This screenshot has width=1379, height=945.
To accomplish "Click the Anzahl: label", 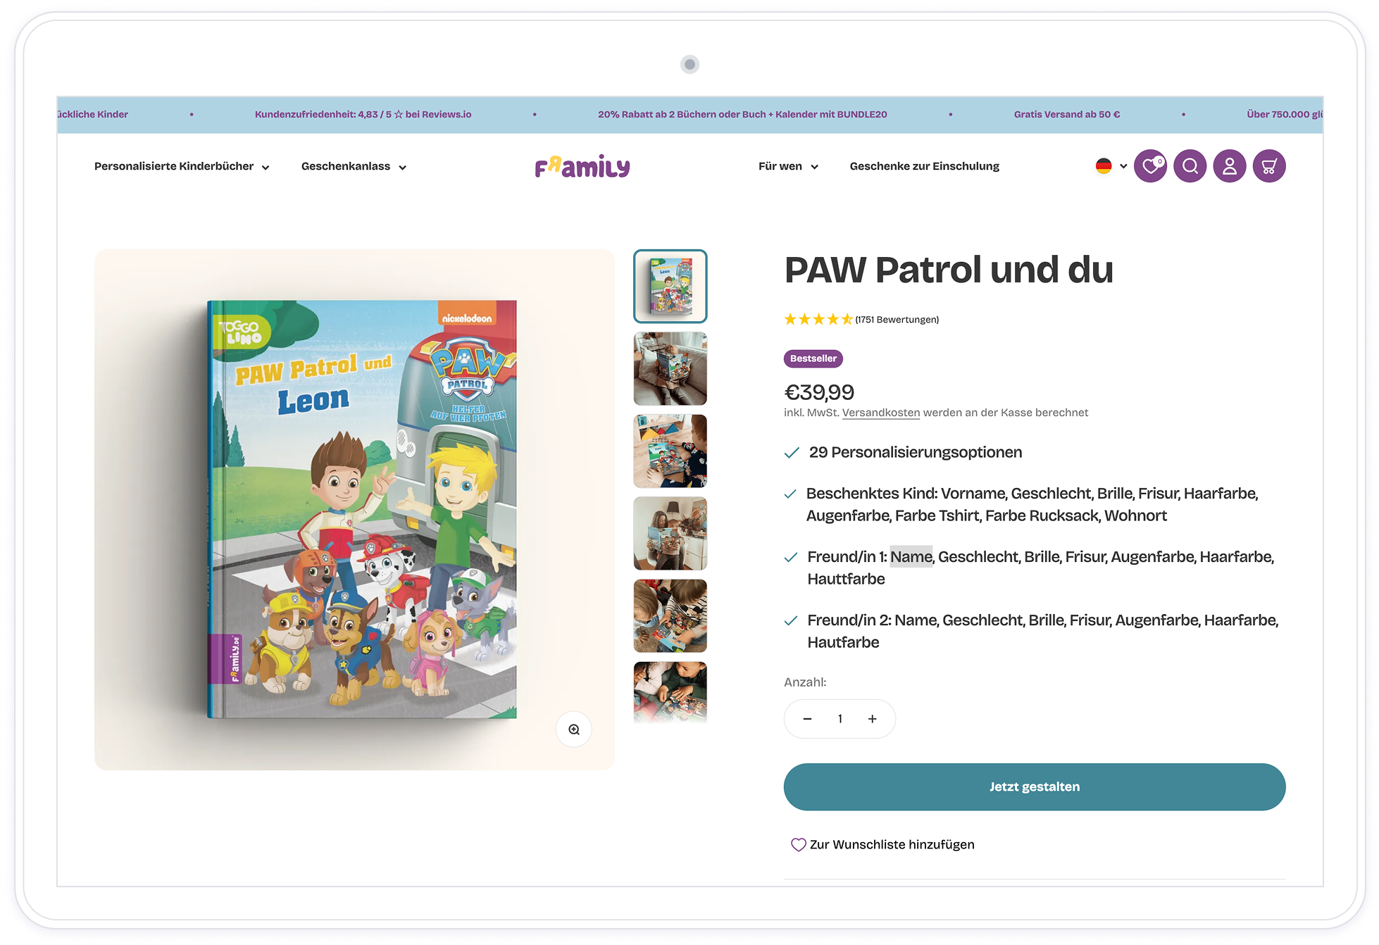I will point(805,682).
